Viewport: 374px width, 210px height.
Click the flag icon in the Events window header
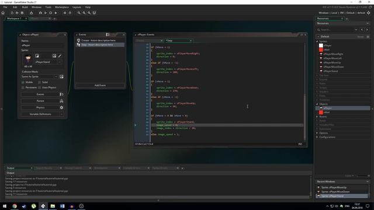point(108,35)
